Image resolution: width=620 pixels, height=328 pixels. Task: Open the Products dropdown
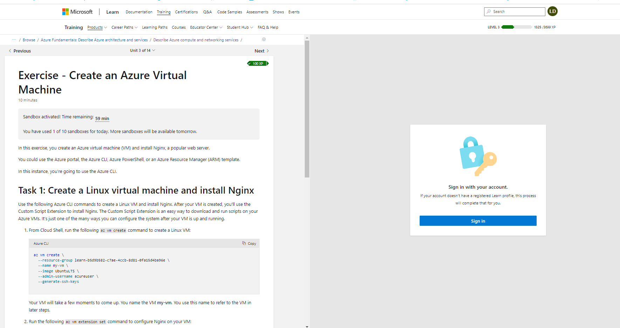pos(97,27)
